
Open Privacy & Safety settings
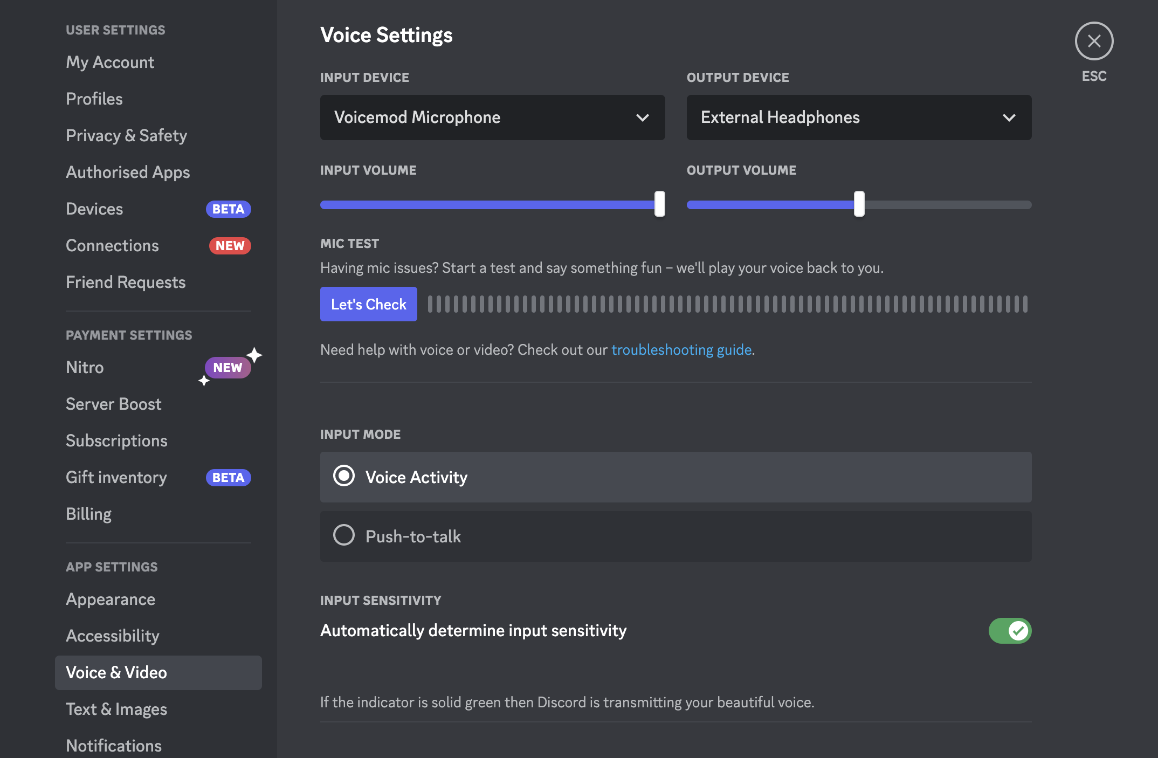pos(126,135)
